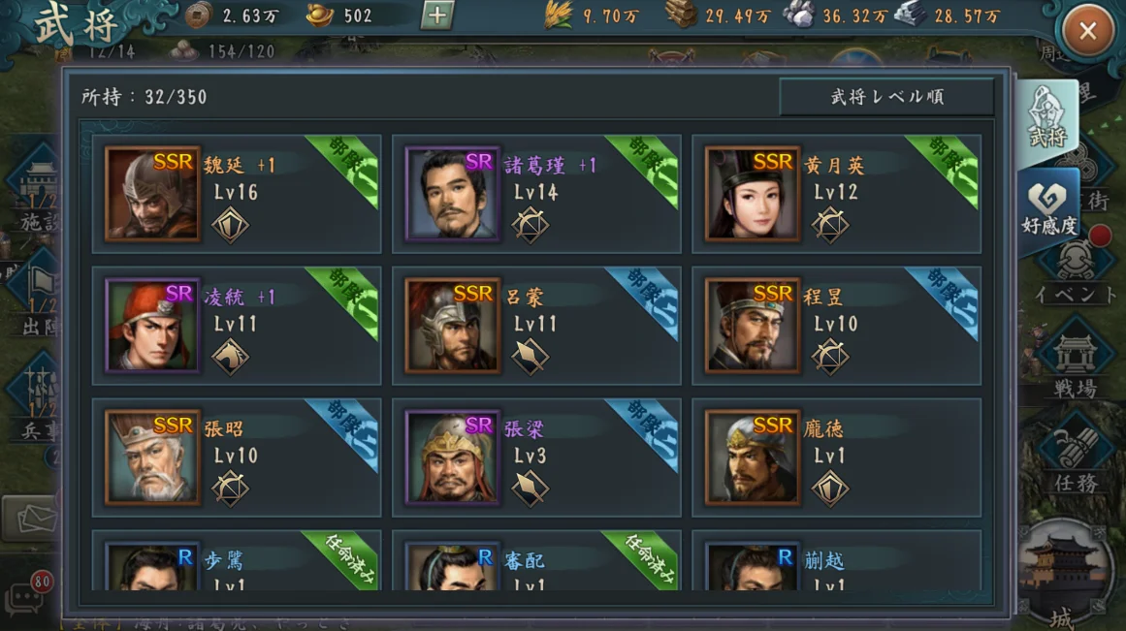Select the 武将 side tab
Viewport: 1126px width, 631px height.
[1047, 120]
